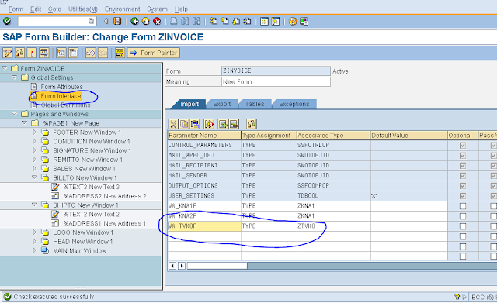497x303 pixels.
Task: Click the yellow Exit icon
Action: pos(146,21)
